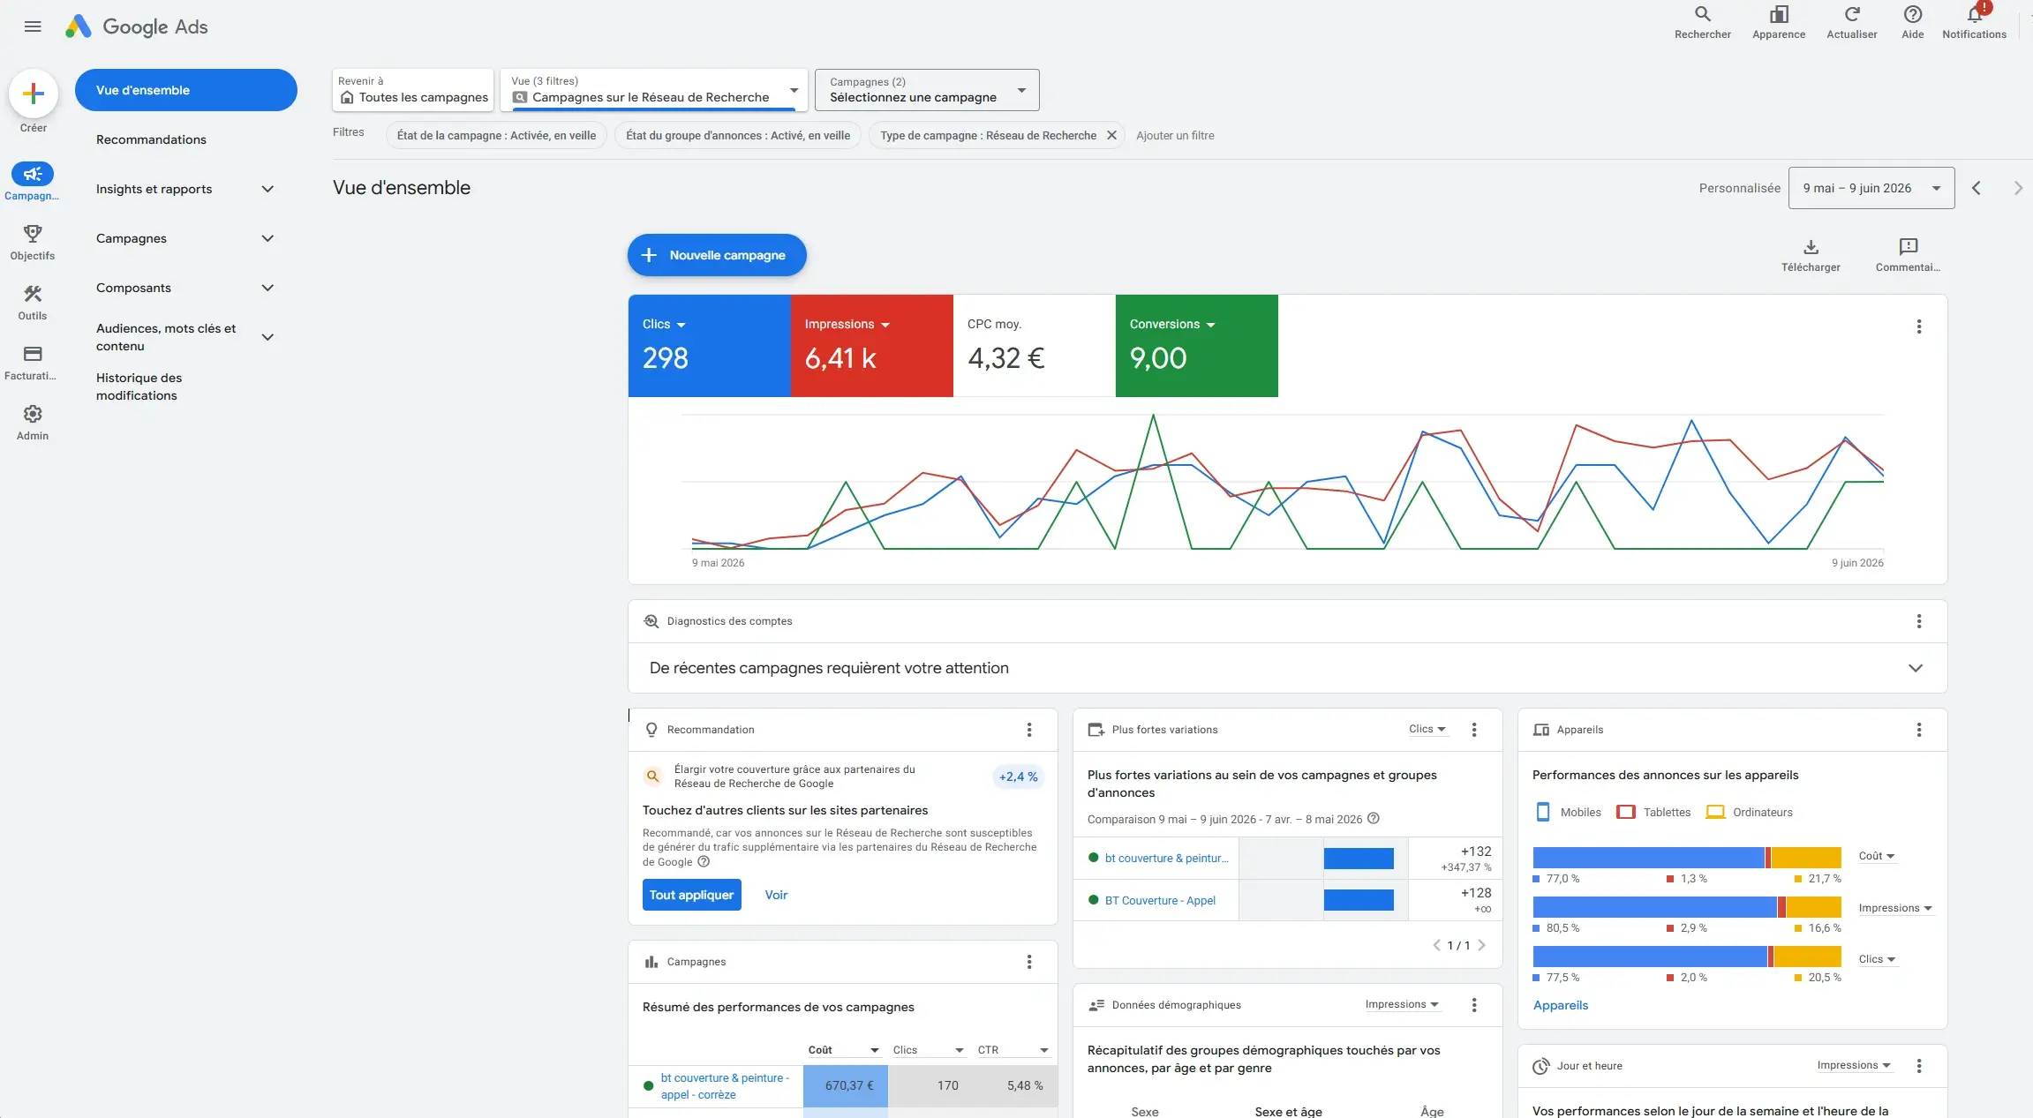Image resolution: width=2033 pixels, height=1118 pixels.
Task: Open the Vue (3 filtres) dropdown
Action: [x=654, y=90]
